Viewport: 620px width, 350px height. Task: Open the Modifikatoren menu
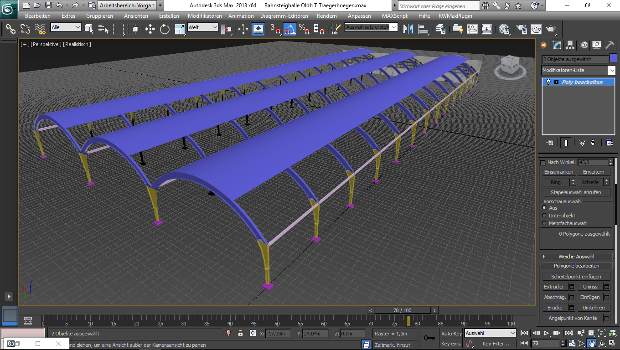click(x=205, y=16)
